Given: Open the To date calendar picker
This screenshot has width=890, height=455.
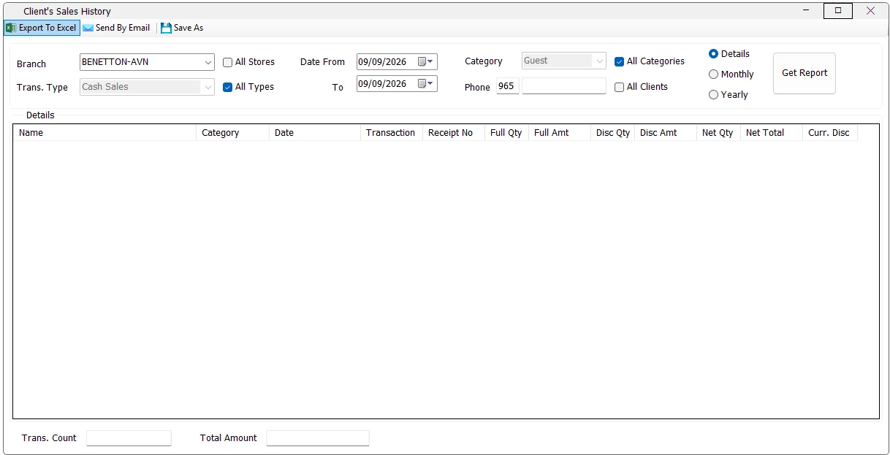Looking at the screenshot, I should click(x=426, y=84).
